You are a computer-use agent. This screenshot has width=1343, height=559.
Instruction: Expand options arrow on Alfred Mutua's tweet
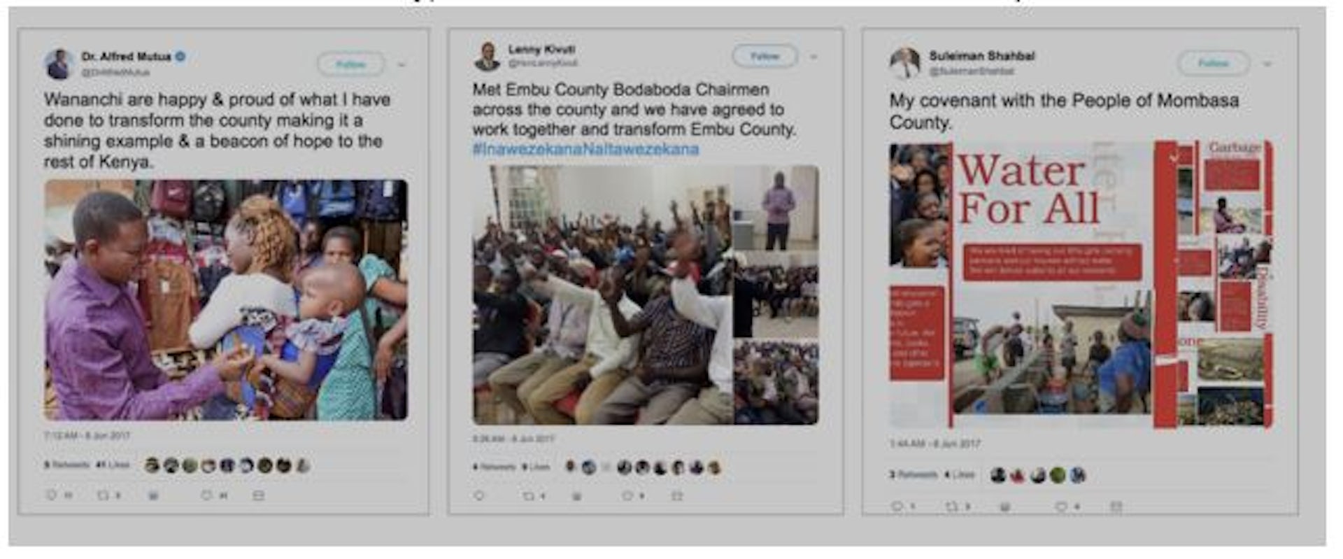pyautogui.click(x=402, y=64)
